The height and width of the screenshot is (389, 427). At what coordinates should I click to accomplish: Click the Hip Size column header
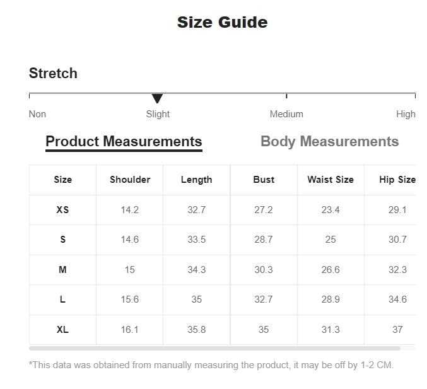pos(397,180)
